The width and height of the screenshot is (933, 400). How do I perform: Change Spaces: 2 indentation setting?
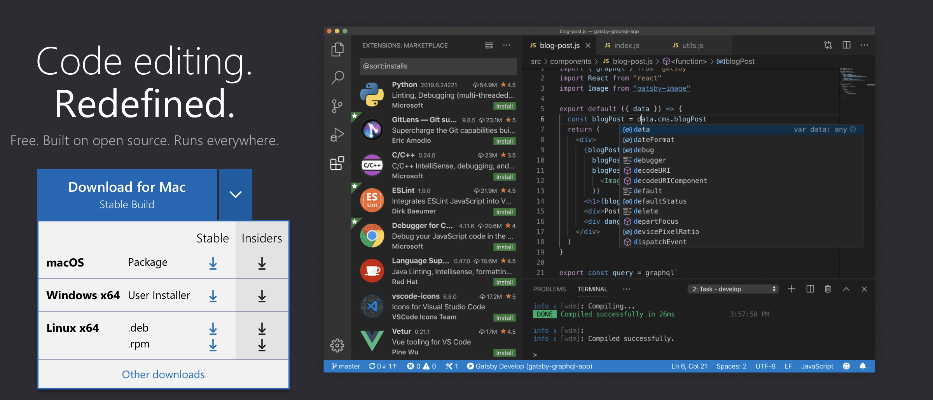731,366
